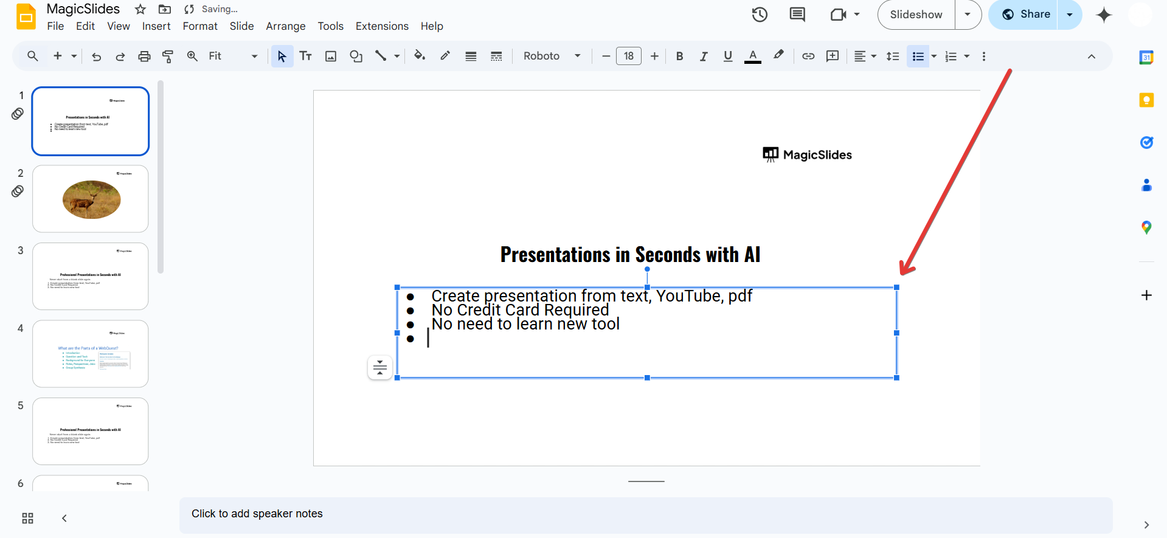Expand the Slideshow options arrow
Screen dimensions: 1167x538
968,15
